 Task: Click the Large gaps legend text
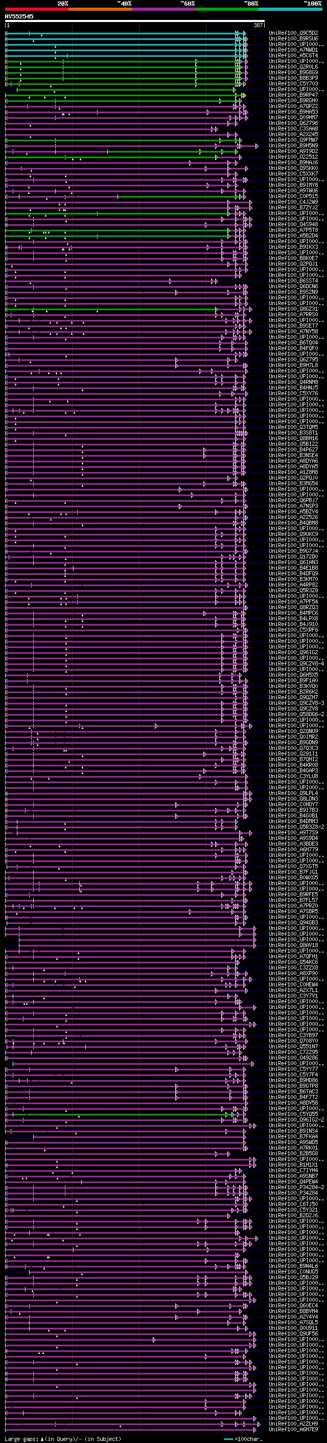tap(63, 1439)
